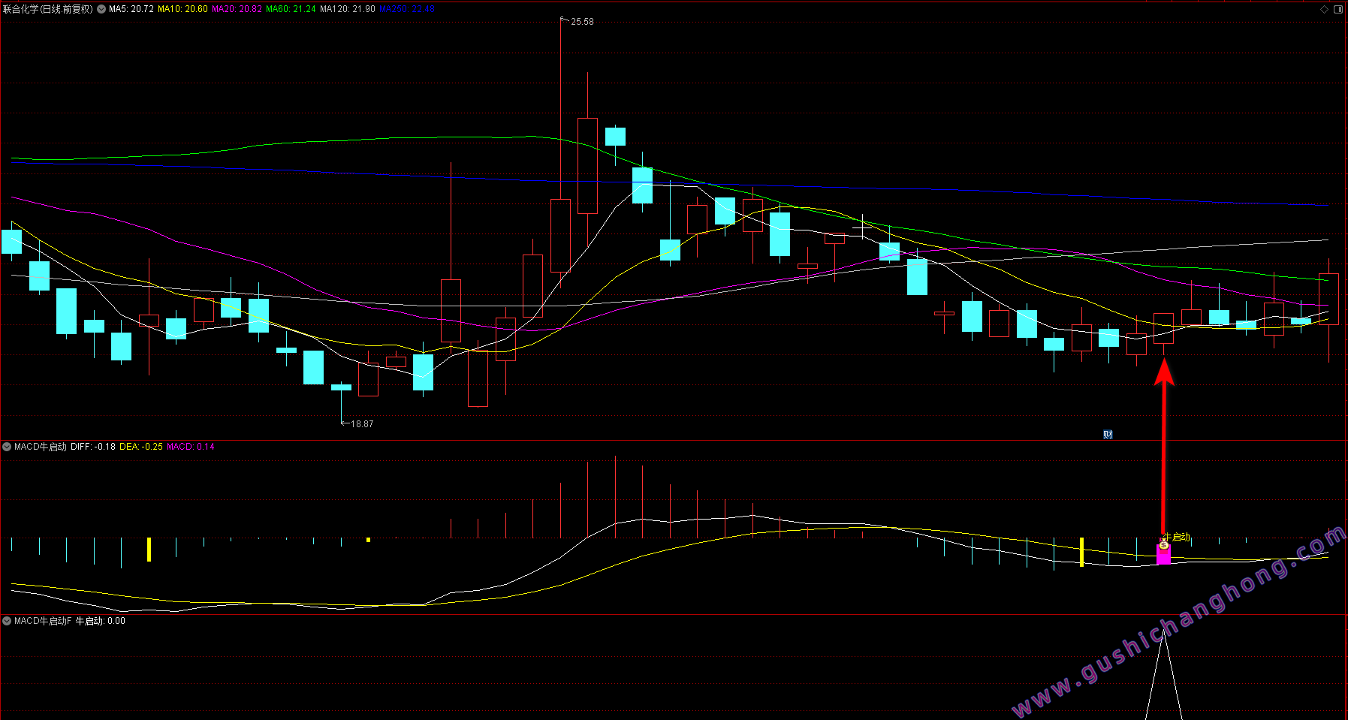The height and width of the screenshot is (720, 1348).
Task: Select the 联合化学(日线.前复权) chart title
Action: point(48,9)
